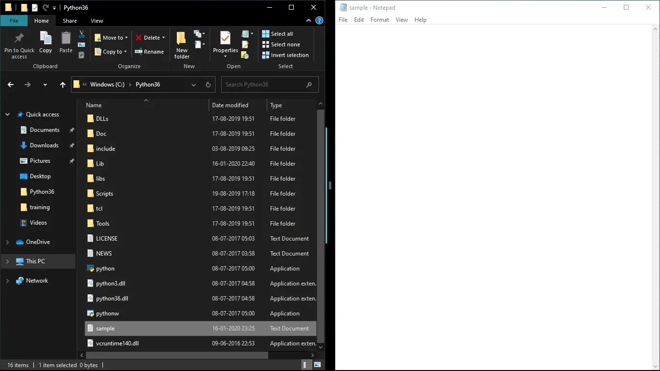660x371 pixels.
Task: Open the Properties dropdown arrow
Action: (225, 57)
